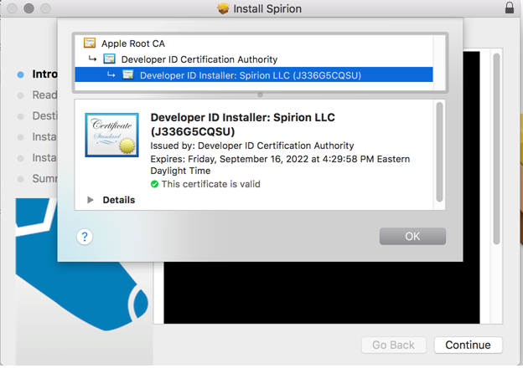Click the Developer ID Certification Authority icon
The width and height of the screenshot is (523, 368).
tap(109, 59)
